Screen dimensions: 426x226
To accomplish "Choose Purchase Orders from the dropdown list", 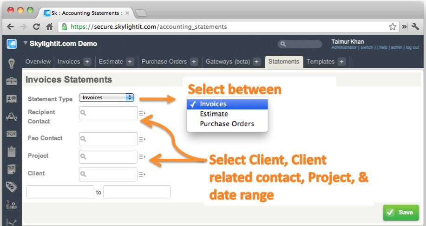I will 227,124.
